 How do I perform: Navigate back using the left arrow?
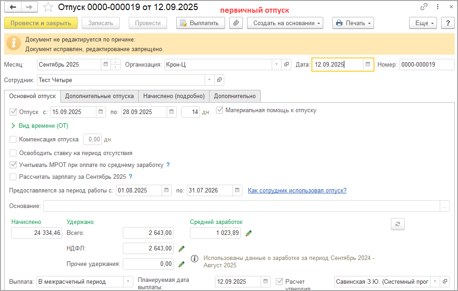(13, 7)
